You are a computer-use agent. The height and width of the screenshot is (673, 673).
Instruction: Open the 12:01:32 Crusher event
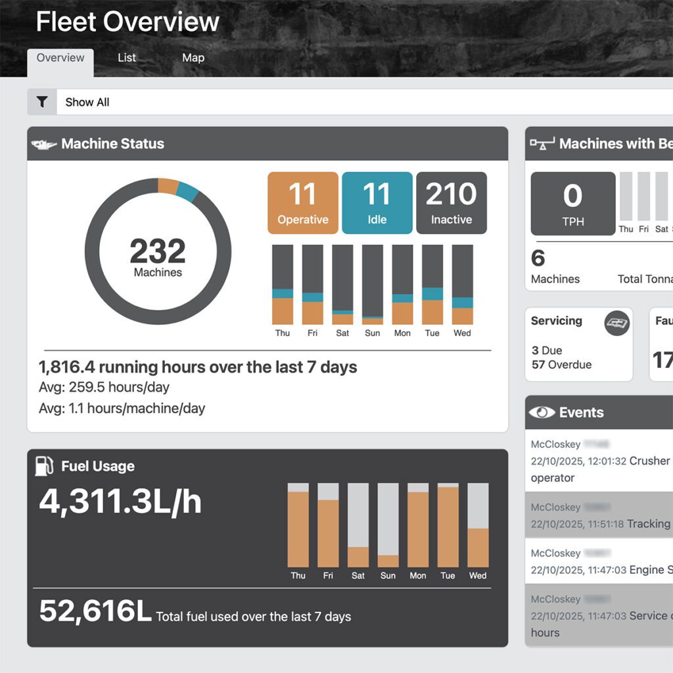coord(599,461)
